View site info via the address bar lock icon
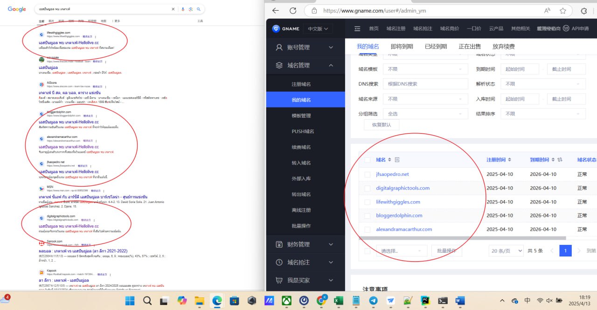This screenshot has height=310, width=597. click(x=314, y=11)
